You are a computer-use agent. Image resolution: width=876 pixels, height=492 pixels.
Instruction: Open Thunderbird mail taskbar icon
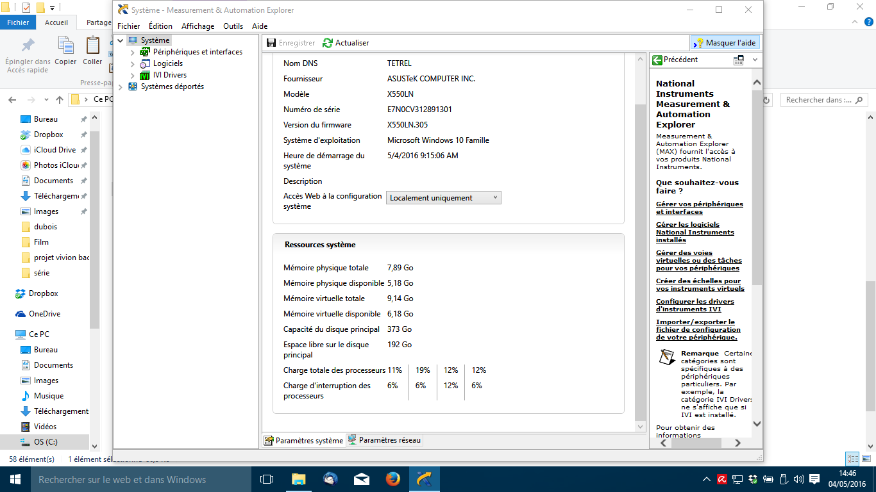(x=330, y=479)
